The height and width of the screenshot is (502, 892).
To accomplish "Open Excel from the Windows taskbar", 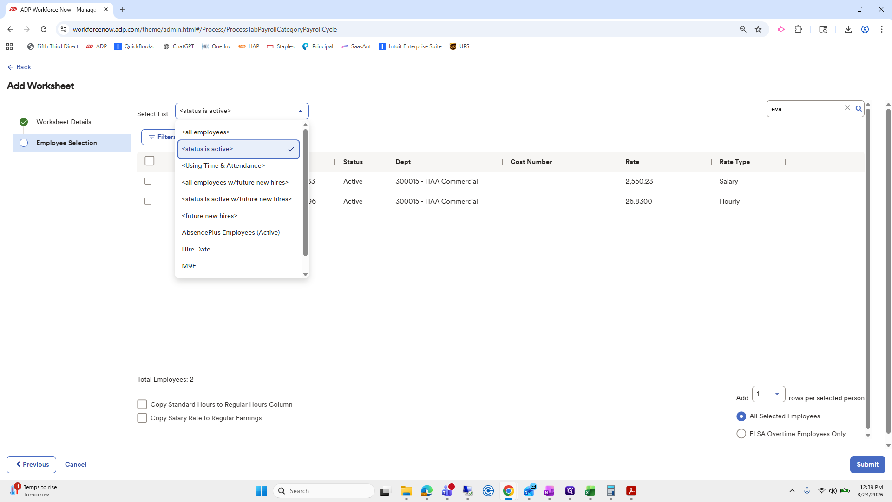I will pyautogui.click(x=590, y=491).
